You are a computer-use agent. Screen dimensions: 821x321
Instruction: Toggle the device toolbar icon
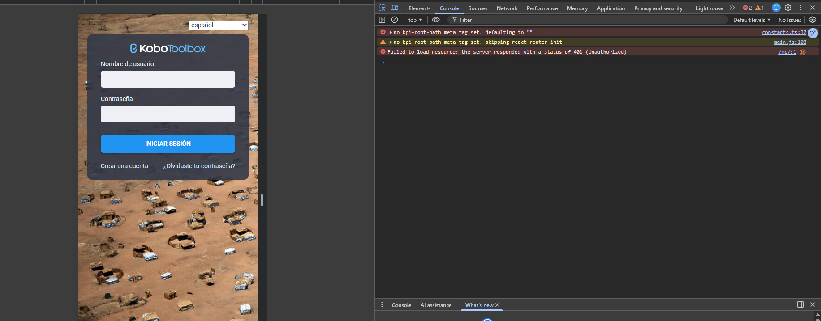pyautogui.click(x=395, y=8)
